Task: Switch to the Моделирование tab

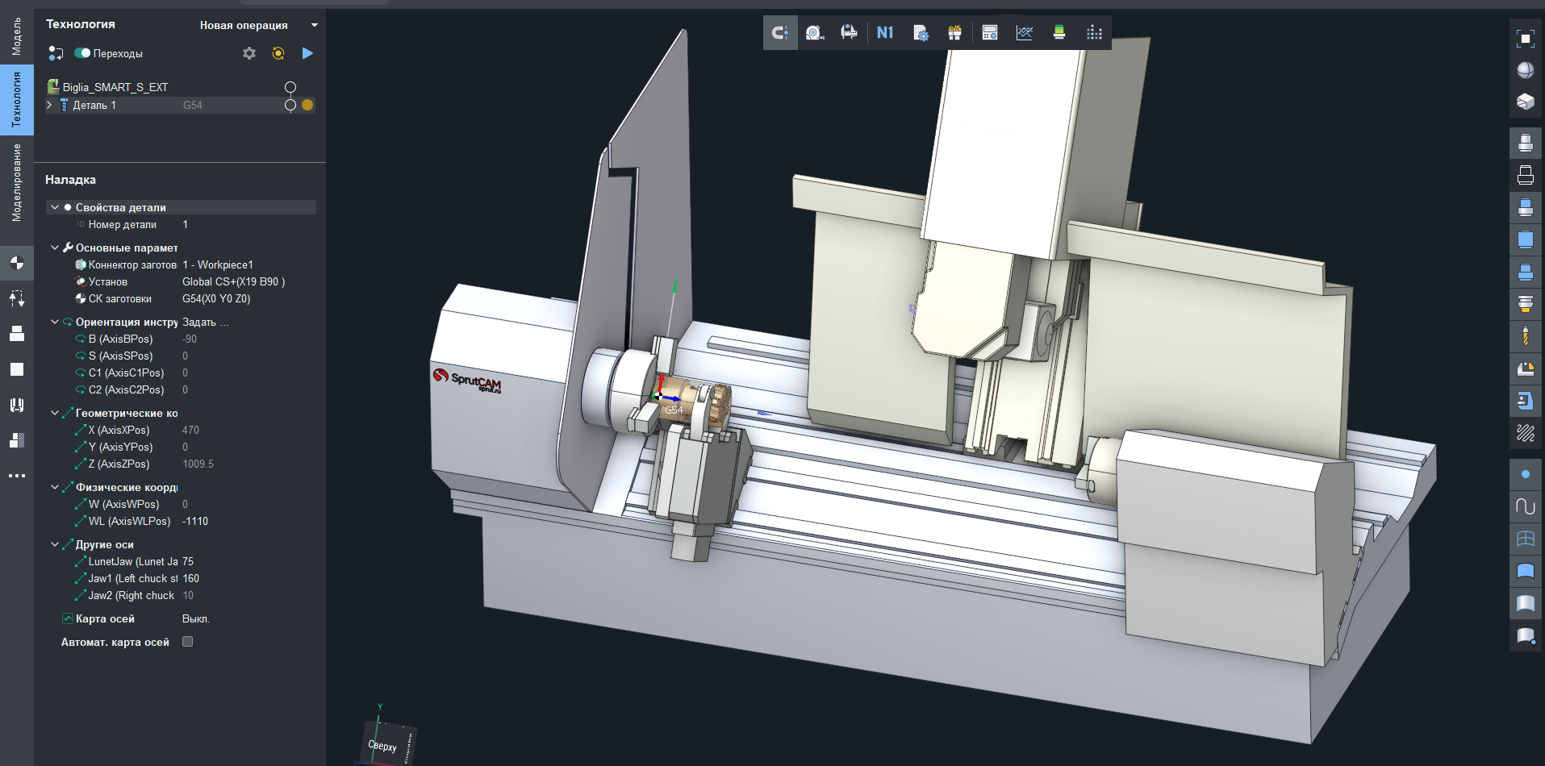Action: (x=16, y=182)
